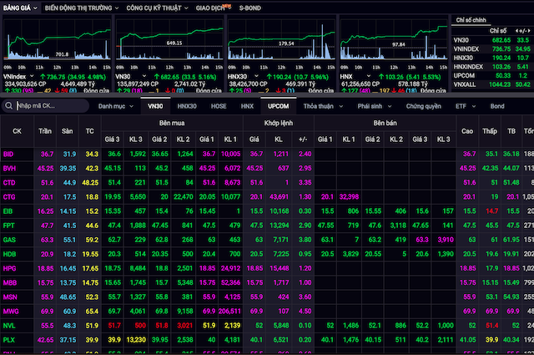534x355 pixels.
Task: Open the Bảng giá dropdown menu
Action: point(18,6)
